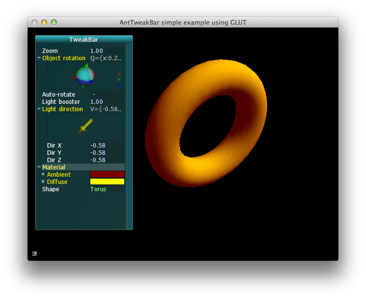
Task: Select the Dir Y value field
Action: point(107,152)
